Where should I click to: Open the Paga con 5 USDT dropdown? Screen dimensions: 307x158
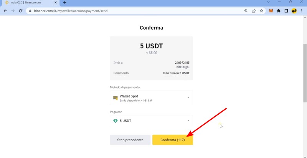tap(151, 121)
